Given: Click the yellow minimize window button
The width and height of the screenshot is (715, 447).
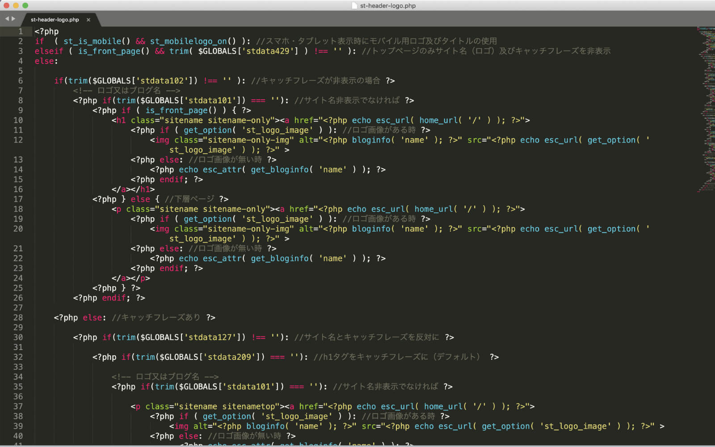Looking at the screenshot, I should (16, 5).
